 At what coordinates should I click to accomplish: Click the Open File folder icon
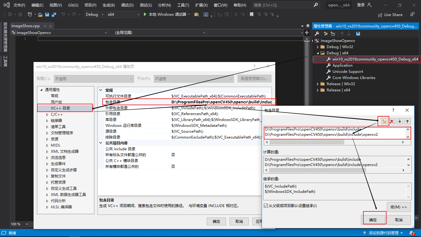tap(40, 14)
